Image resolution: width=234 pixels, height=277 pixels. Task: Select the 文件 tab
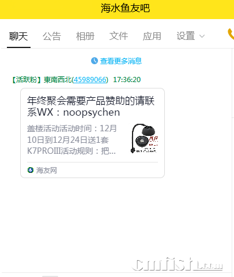click(119, 36)
